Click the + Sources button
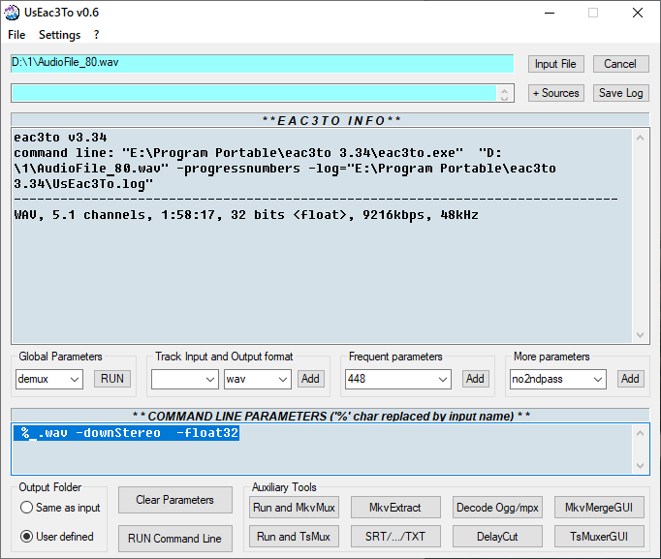This screenshot has width=661, height=559. pyautogui.click(x=555, y=93)
